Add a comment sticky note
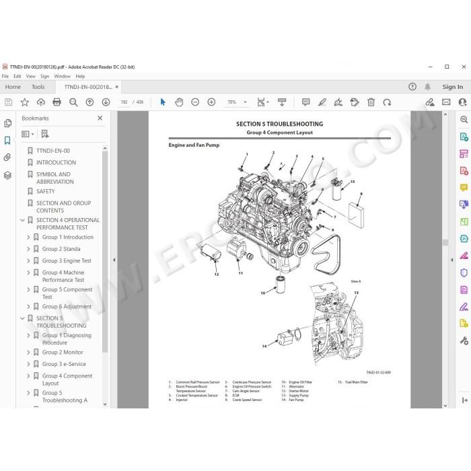The height and width of the screenshot is (471, 471). coord(305,102)
